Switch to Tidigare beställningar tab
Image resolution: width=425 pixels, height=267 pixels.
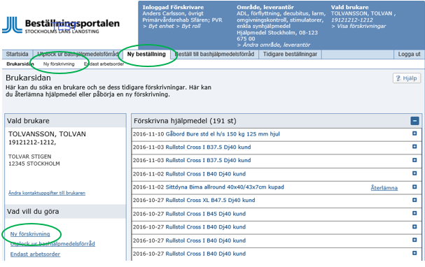click(x=290, y=54)
